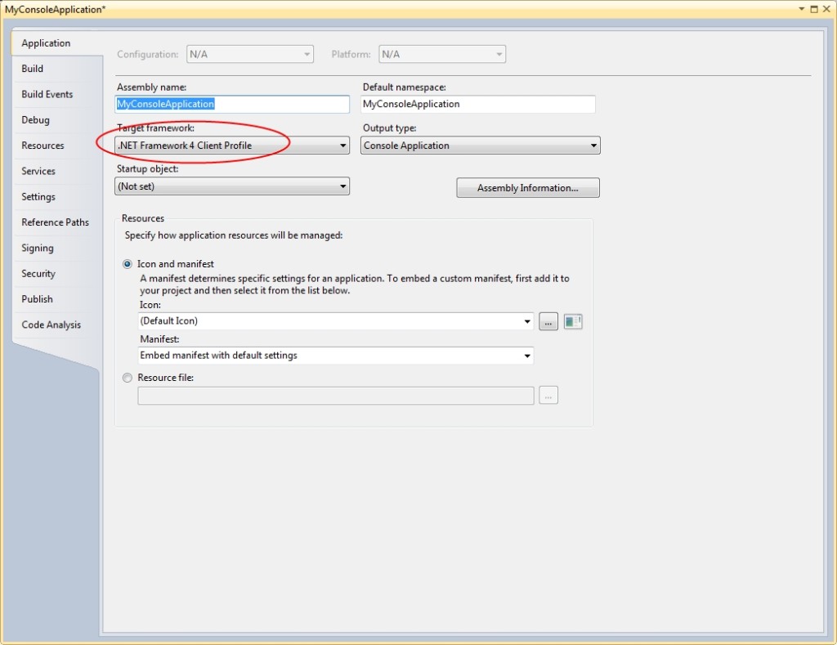Switch to the Code Analysis tab
Image resolution: width=837 pixels, height=645 pixels.
click(x=50, y=325)
